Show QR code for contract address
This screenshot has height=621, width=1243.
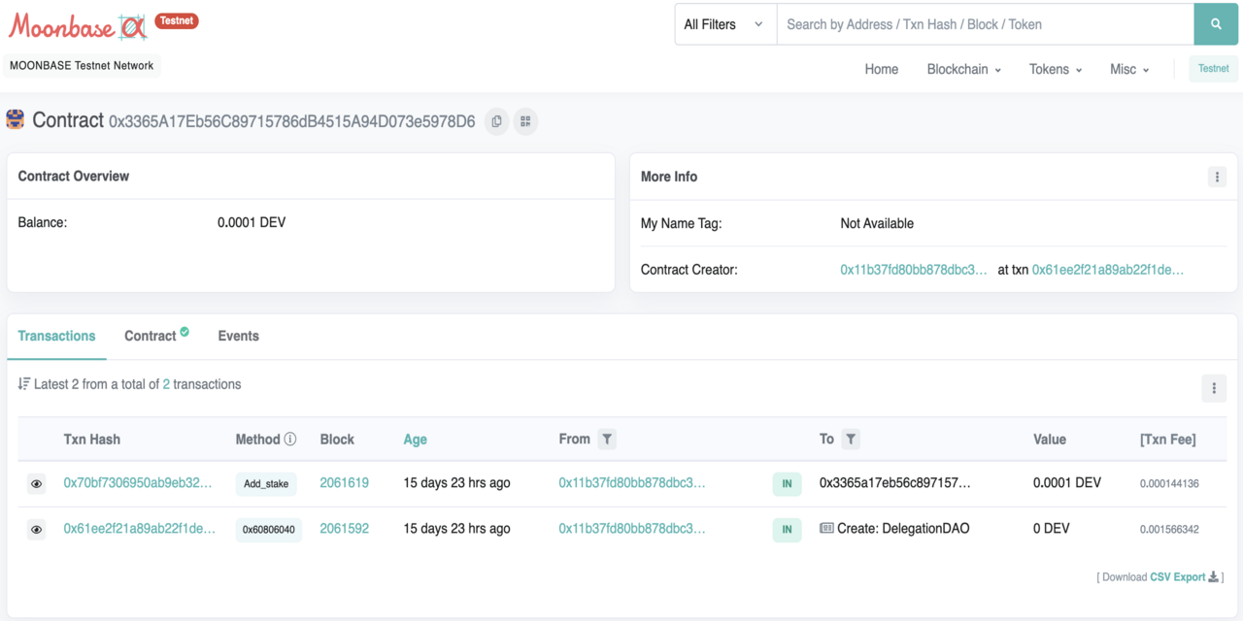(525, 121)
